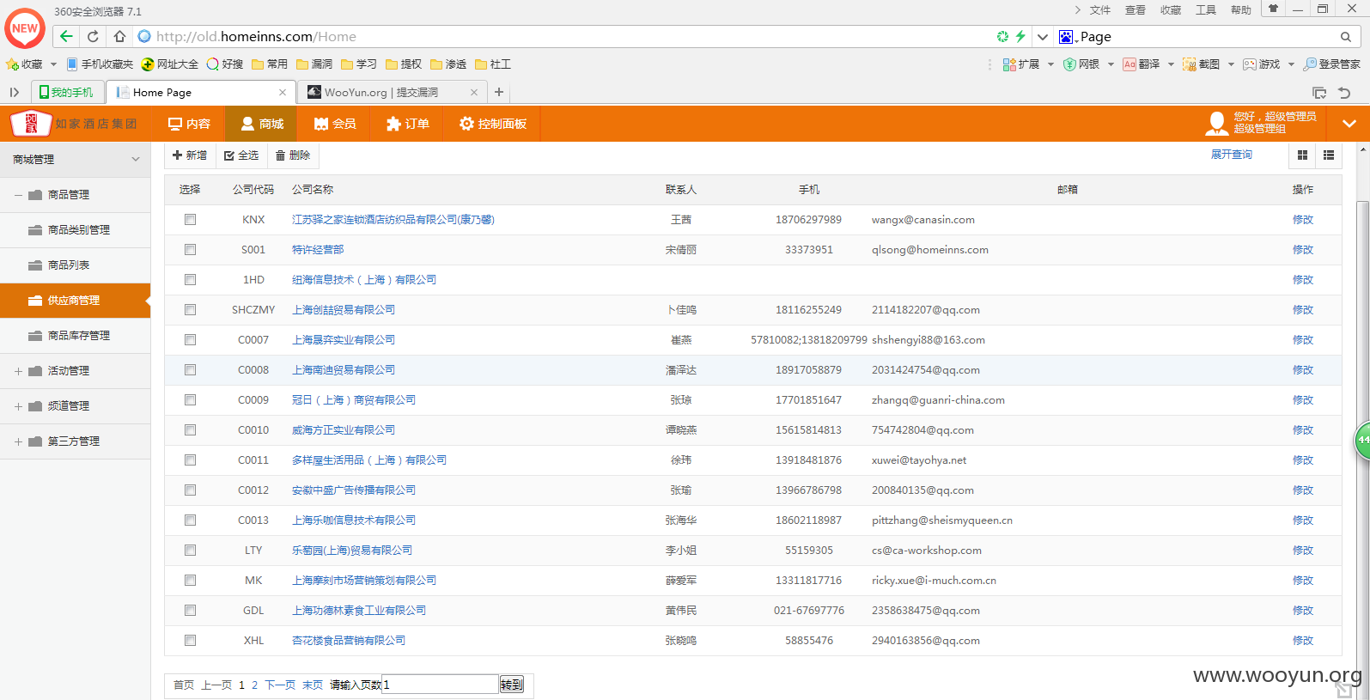Open the 收藏 star bookmark button
This screenshot has width=1370, height=700.
click(x=24, y=64)
